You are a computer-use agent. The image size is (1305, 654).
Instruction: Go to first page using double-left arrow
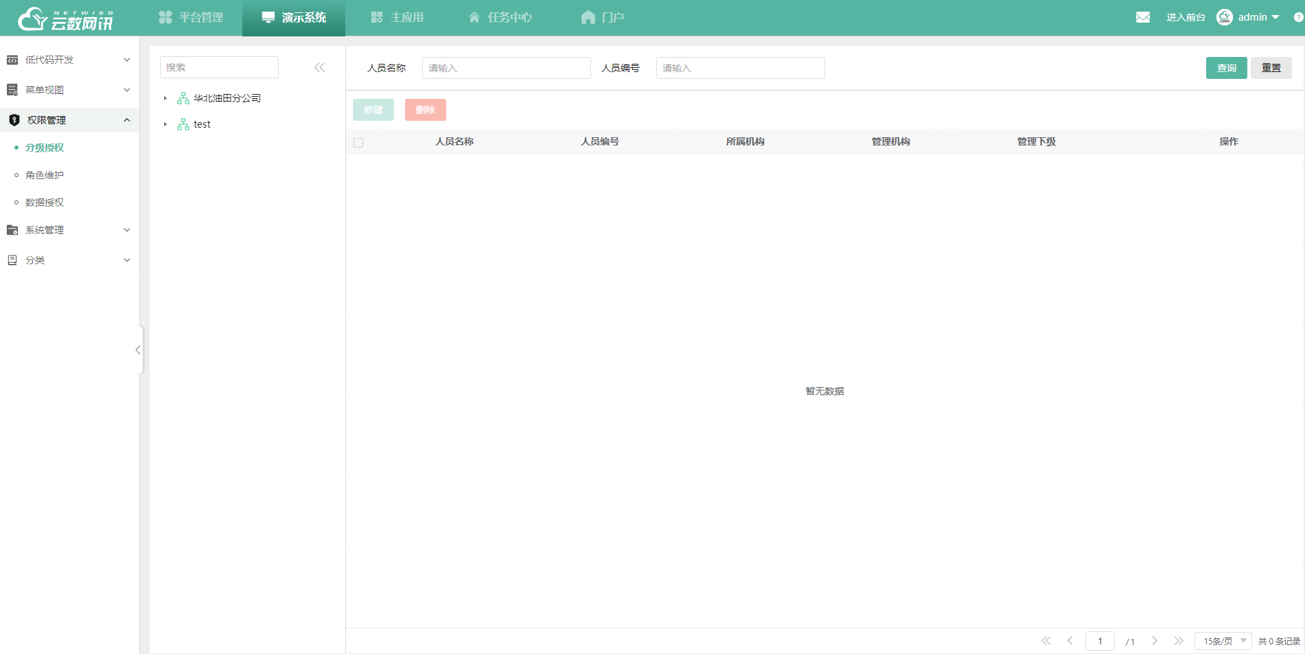1046,641
